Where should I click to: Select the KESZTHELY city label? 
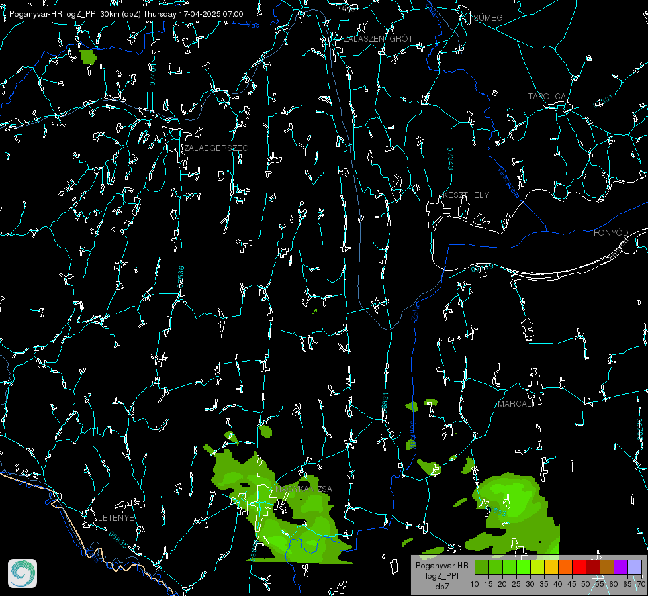466,195
